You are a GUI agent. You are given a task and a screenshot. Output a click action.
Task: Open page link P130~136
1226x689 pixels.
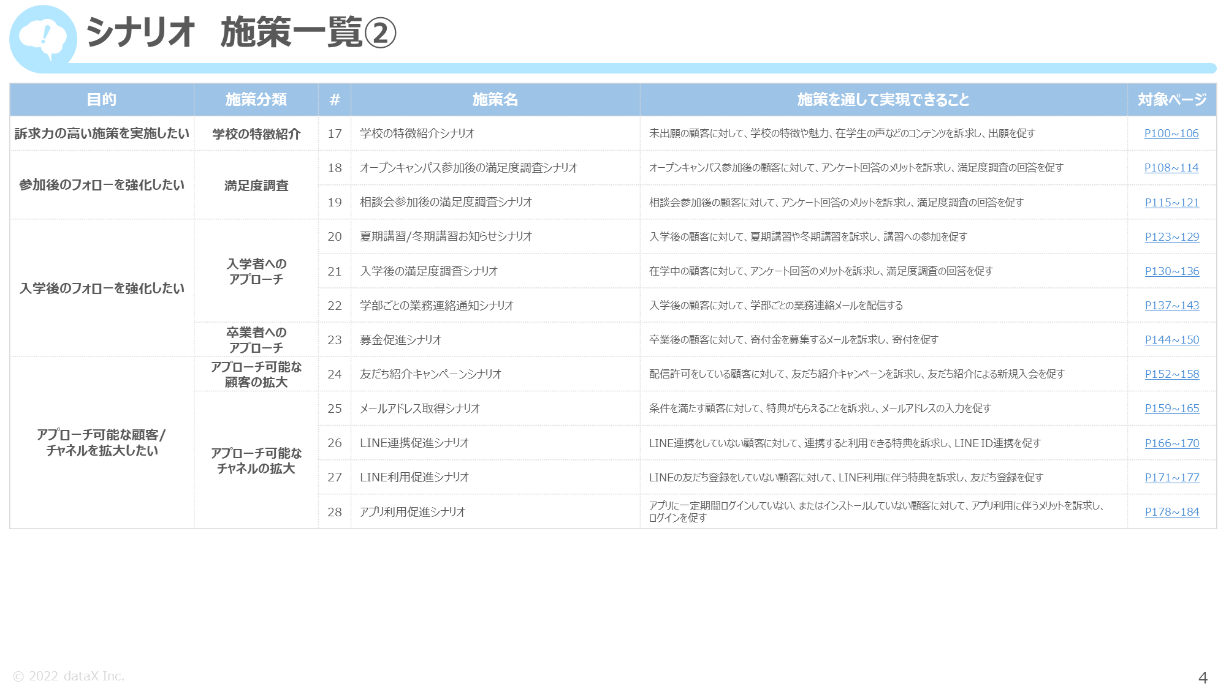tap(1171, 271)
